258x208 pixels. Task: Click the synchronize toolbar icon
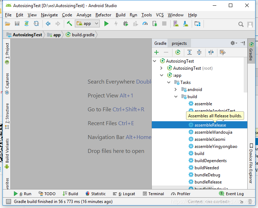[x=36, y=24]
